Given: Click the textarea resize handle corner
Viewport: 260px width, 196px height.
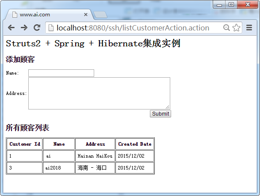Looking at the screenshot, I should click(168, 107).
